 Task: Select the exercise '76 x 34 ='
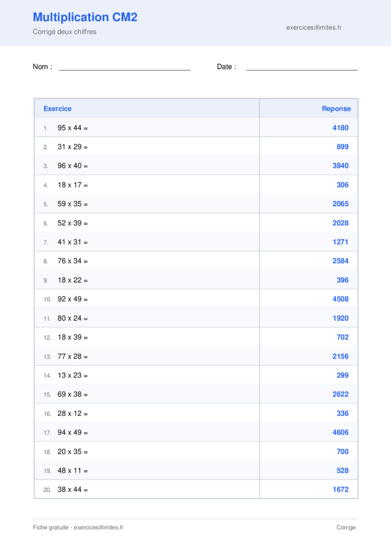pyautogui.click(x=72, y=261)
